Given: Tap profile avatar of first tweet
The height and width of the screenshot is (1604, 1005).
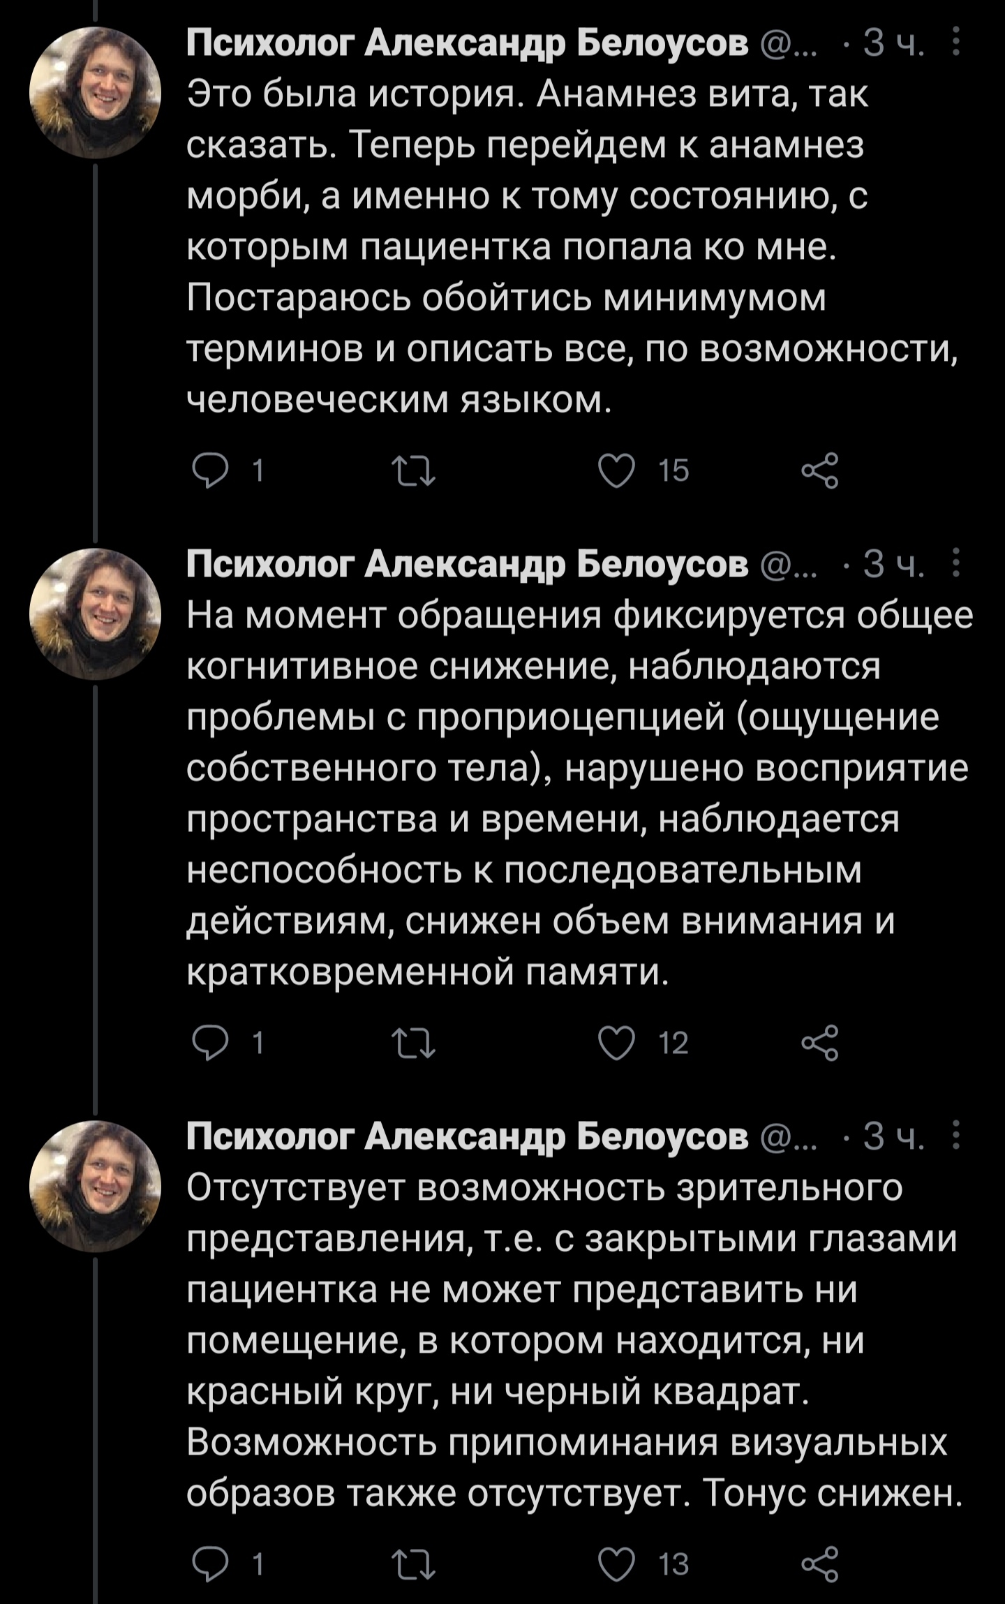Looking at the screenshot, I should [95, 92].
